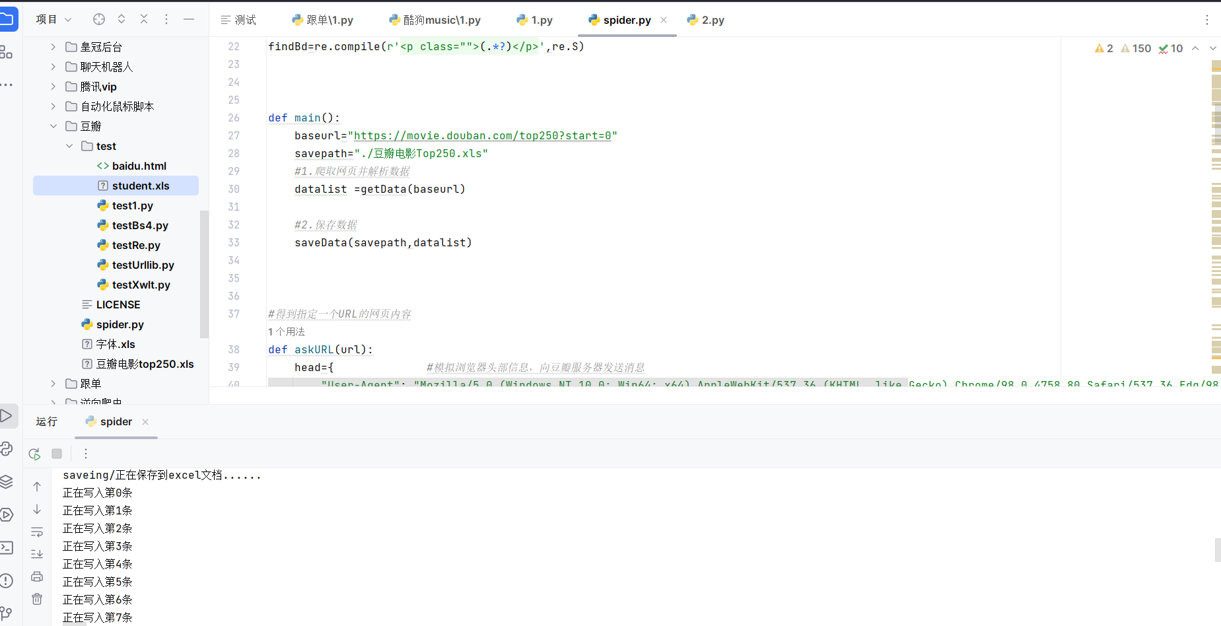Screen dimensions: 1221x626
Task: Hide the project panel
Action: (189, 19)
